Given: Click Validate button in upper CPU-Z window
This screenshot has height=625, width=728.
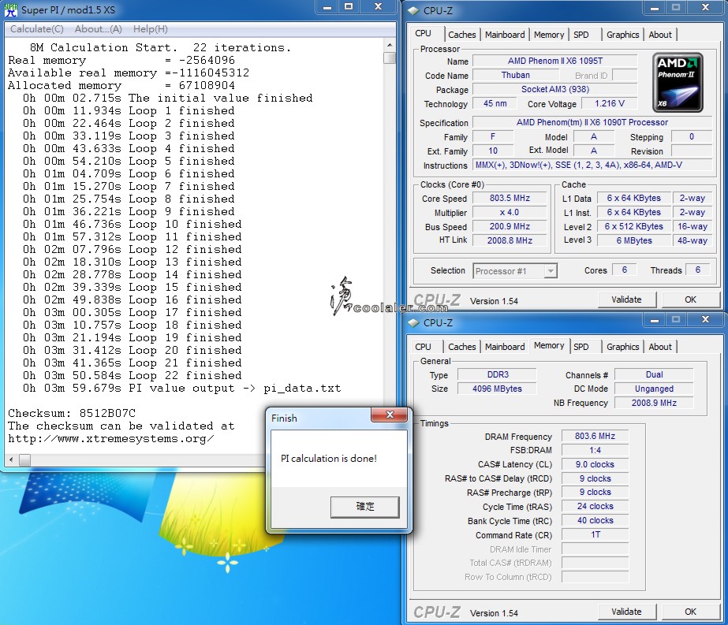Looking at the screenshot, I should click(626, 299).
